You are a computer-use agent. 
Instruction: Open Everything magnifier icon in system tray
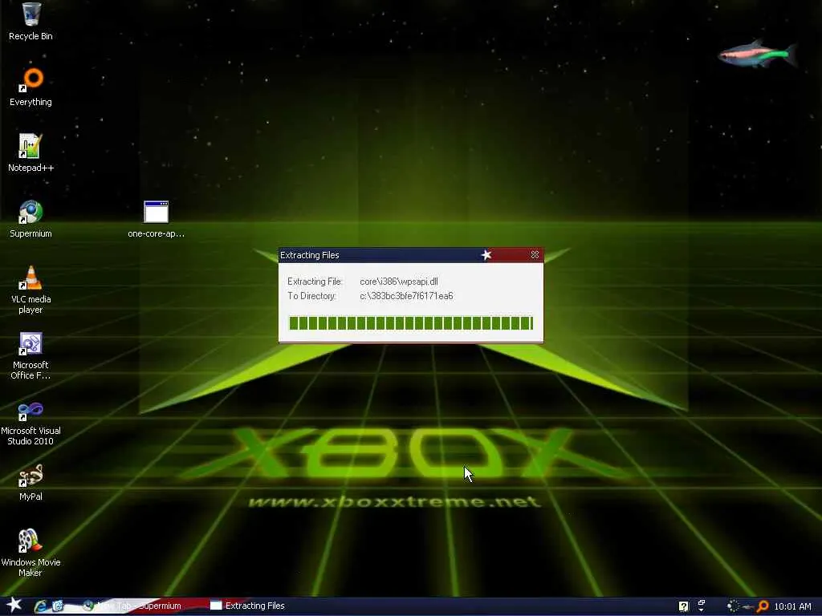click(x=763, y=606)
